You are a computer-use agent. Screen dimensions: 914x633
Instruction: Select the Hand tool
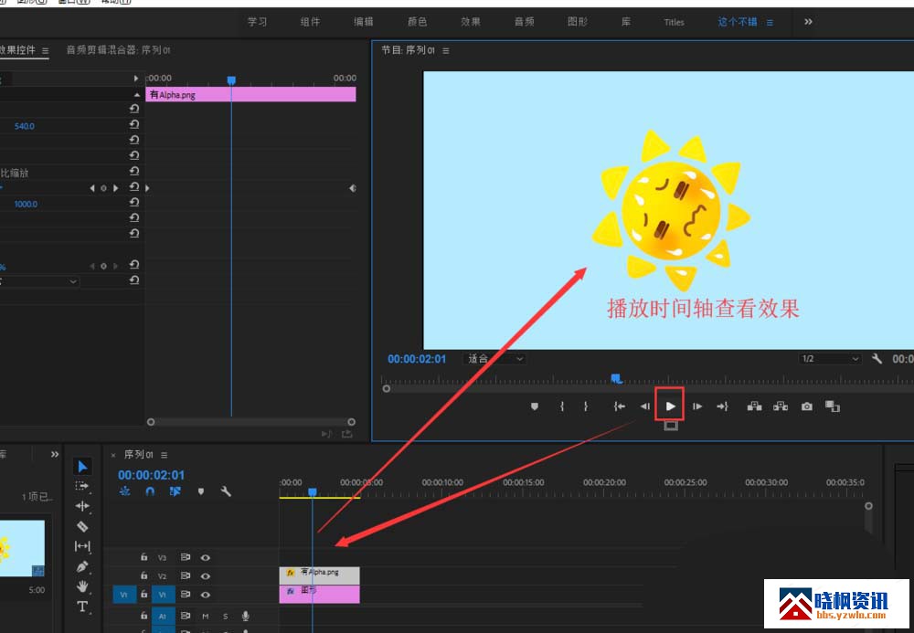pos(82,586)
